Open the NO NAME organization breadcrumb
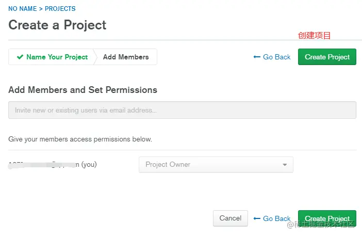The image size is (362, 236). point(22,9)
